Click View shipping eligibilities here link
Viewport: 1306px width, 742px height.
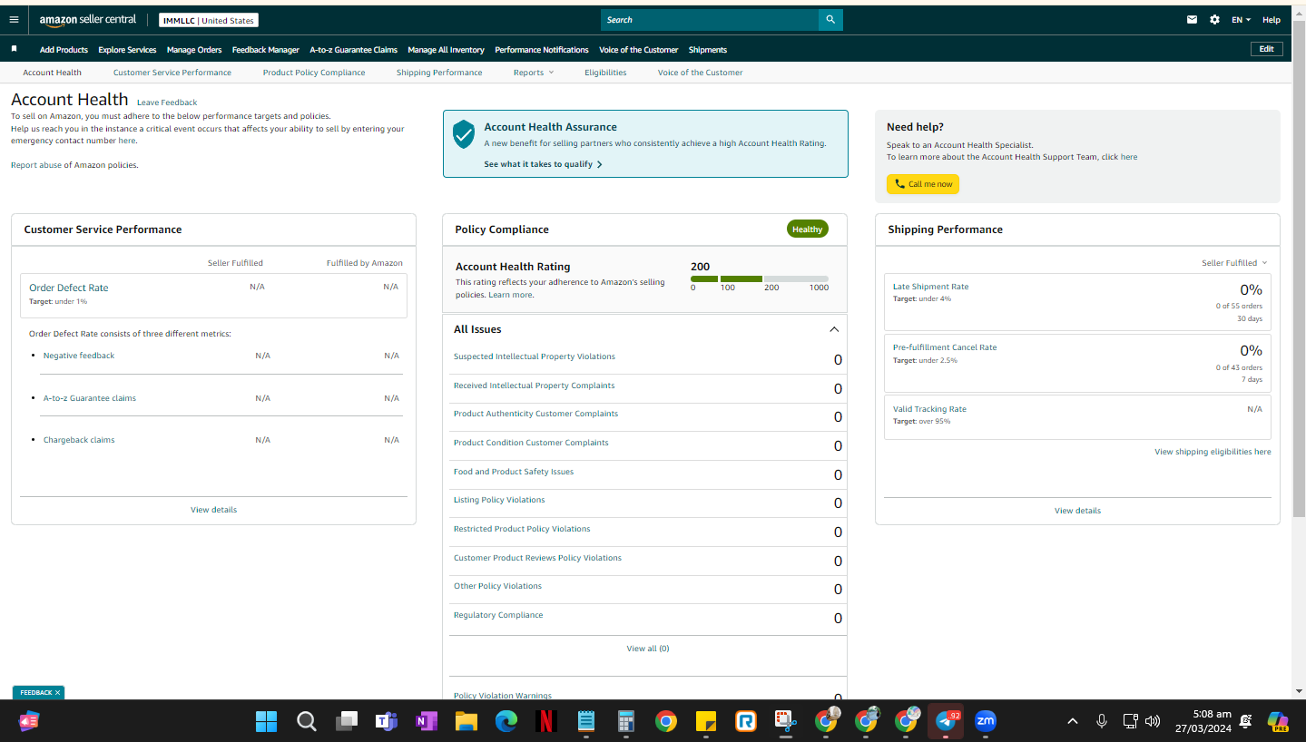click(x=1213, y=452)
